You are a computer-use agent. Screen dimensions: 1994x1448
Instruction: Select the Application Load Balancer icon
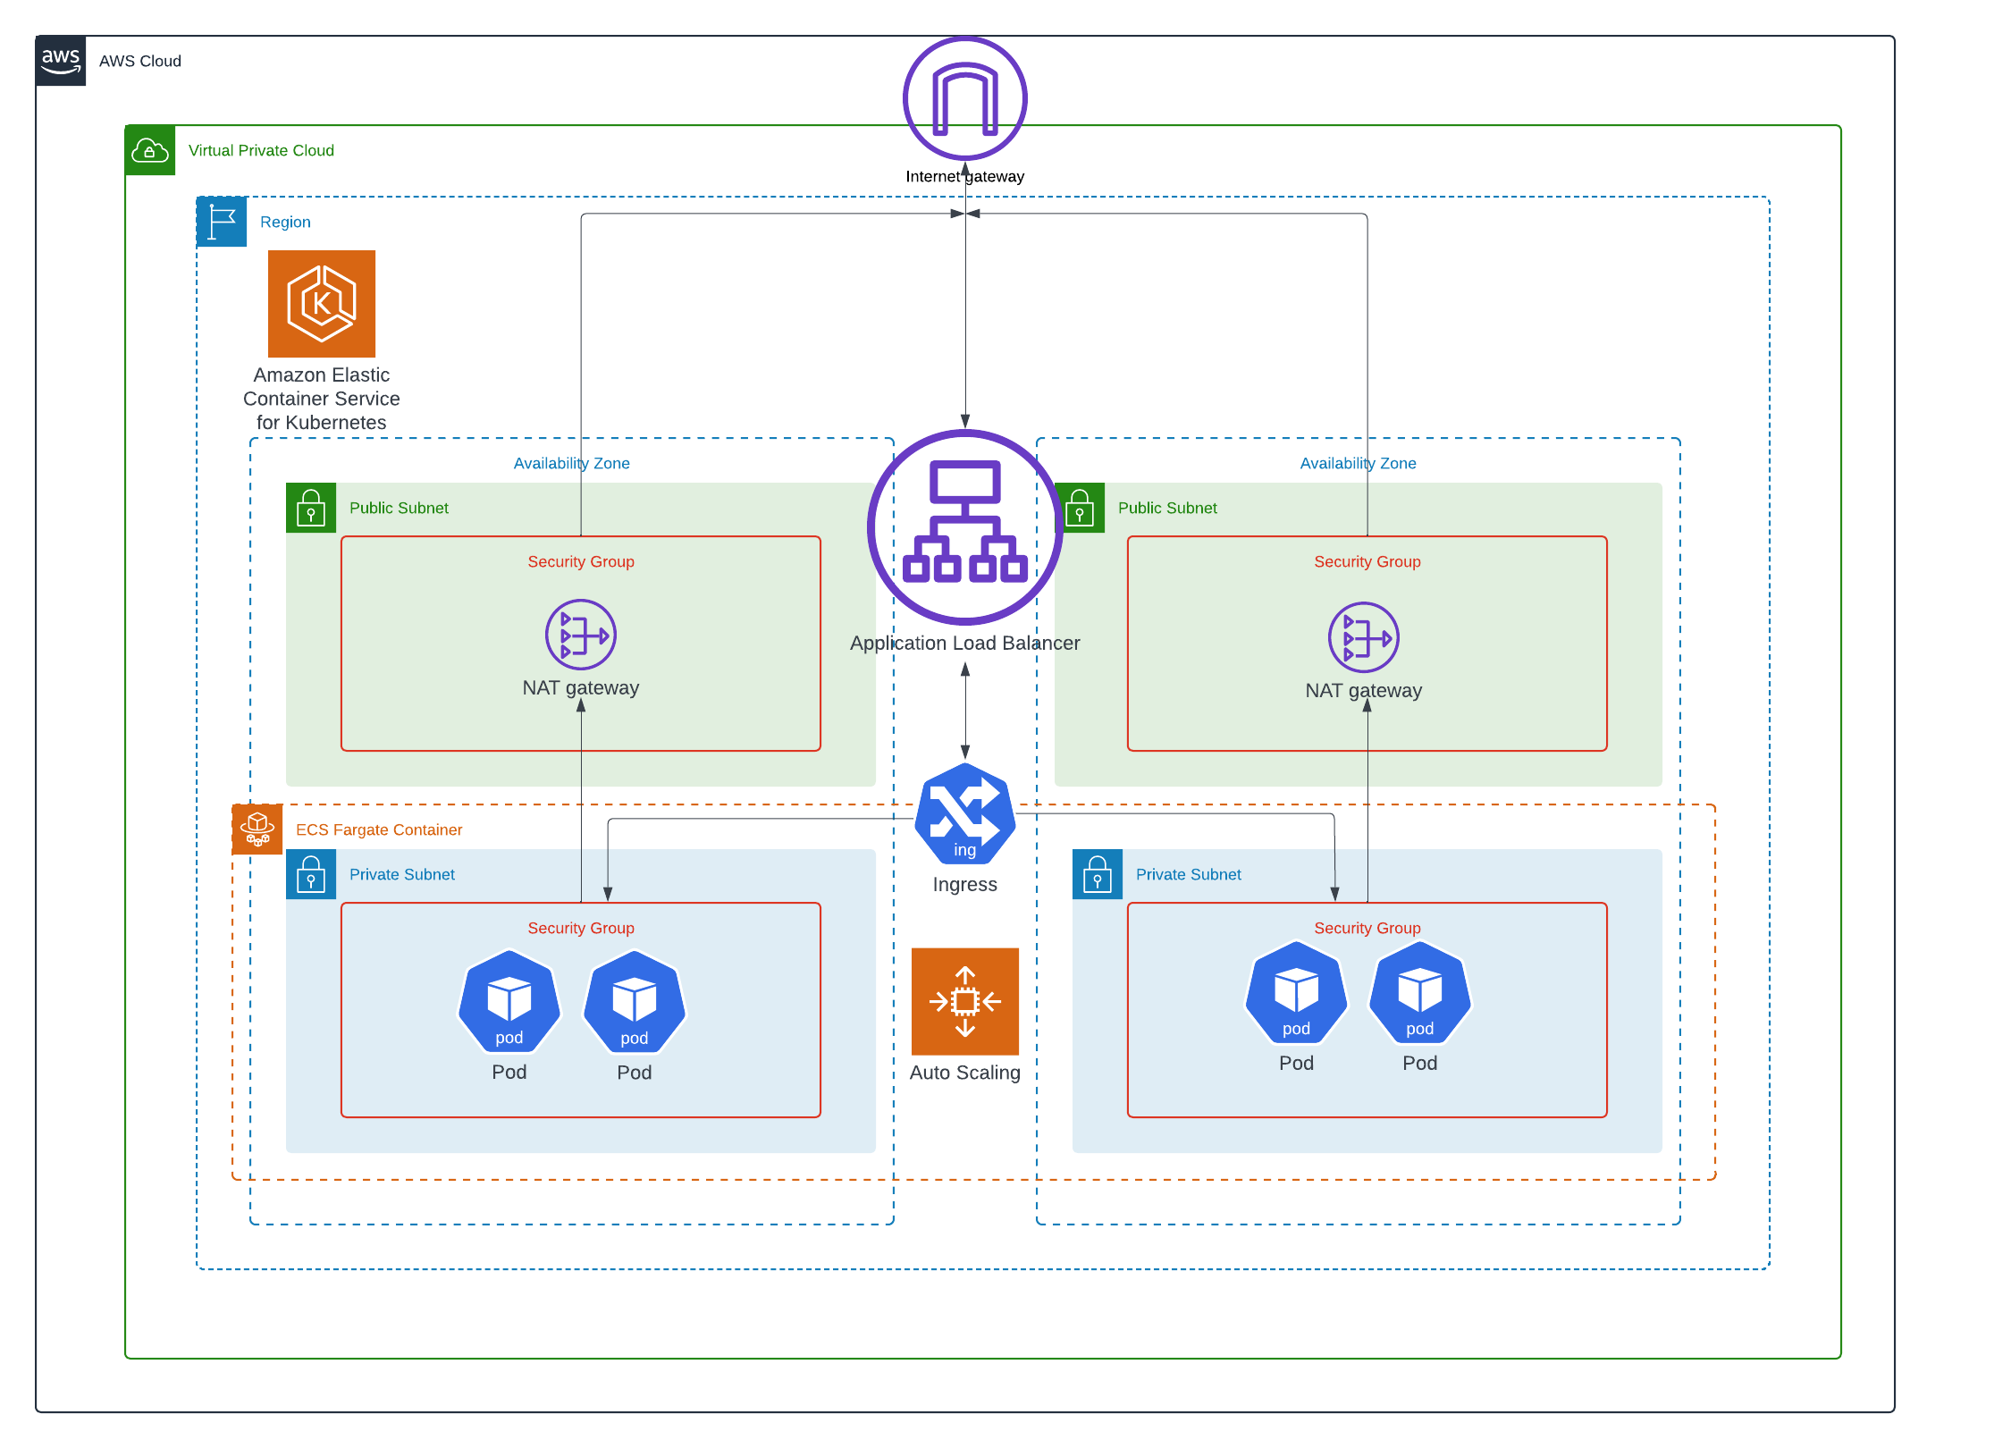point(965,527)
